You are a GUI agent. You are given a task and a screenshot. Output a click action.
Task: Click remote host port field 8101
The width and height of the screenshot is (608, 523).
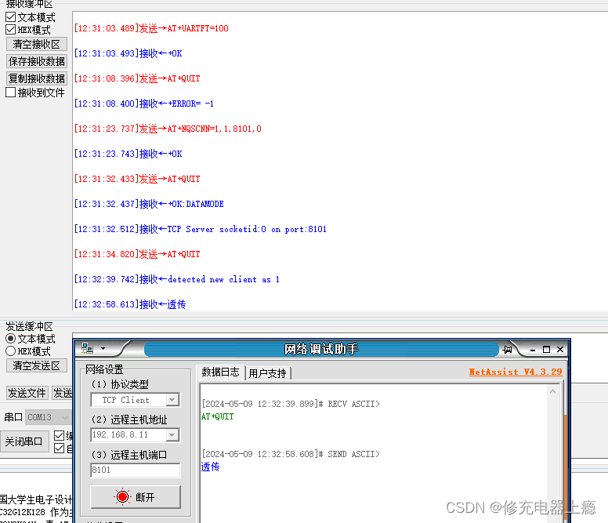tap(135, 470)
